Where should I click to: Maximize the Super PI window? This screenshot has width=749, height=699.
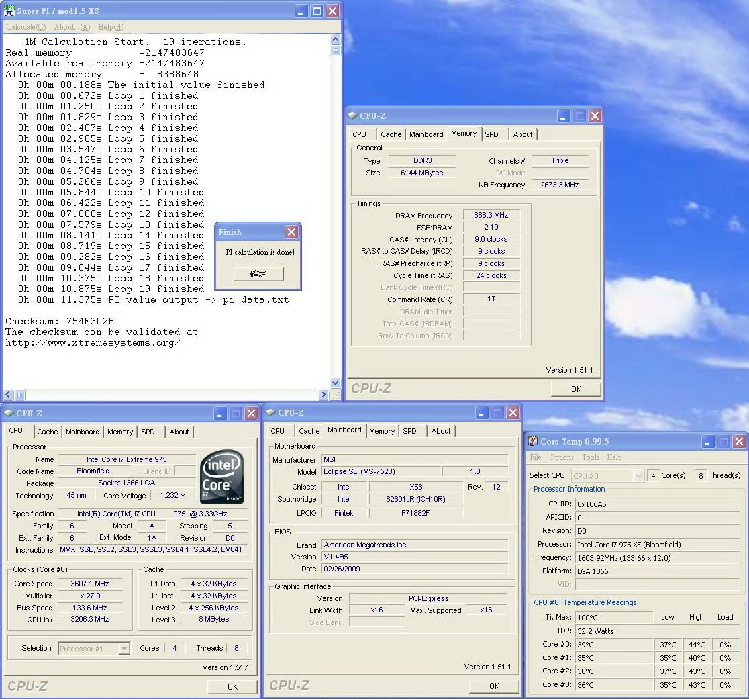(317, 11)
